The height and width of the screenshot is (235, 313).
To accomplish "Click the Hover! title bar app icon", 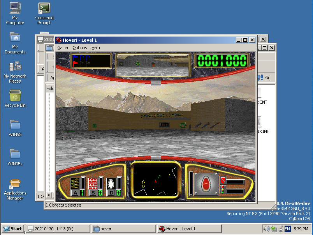I will pyautogui.click(x=59, y=40).
